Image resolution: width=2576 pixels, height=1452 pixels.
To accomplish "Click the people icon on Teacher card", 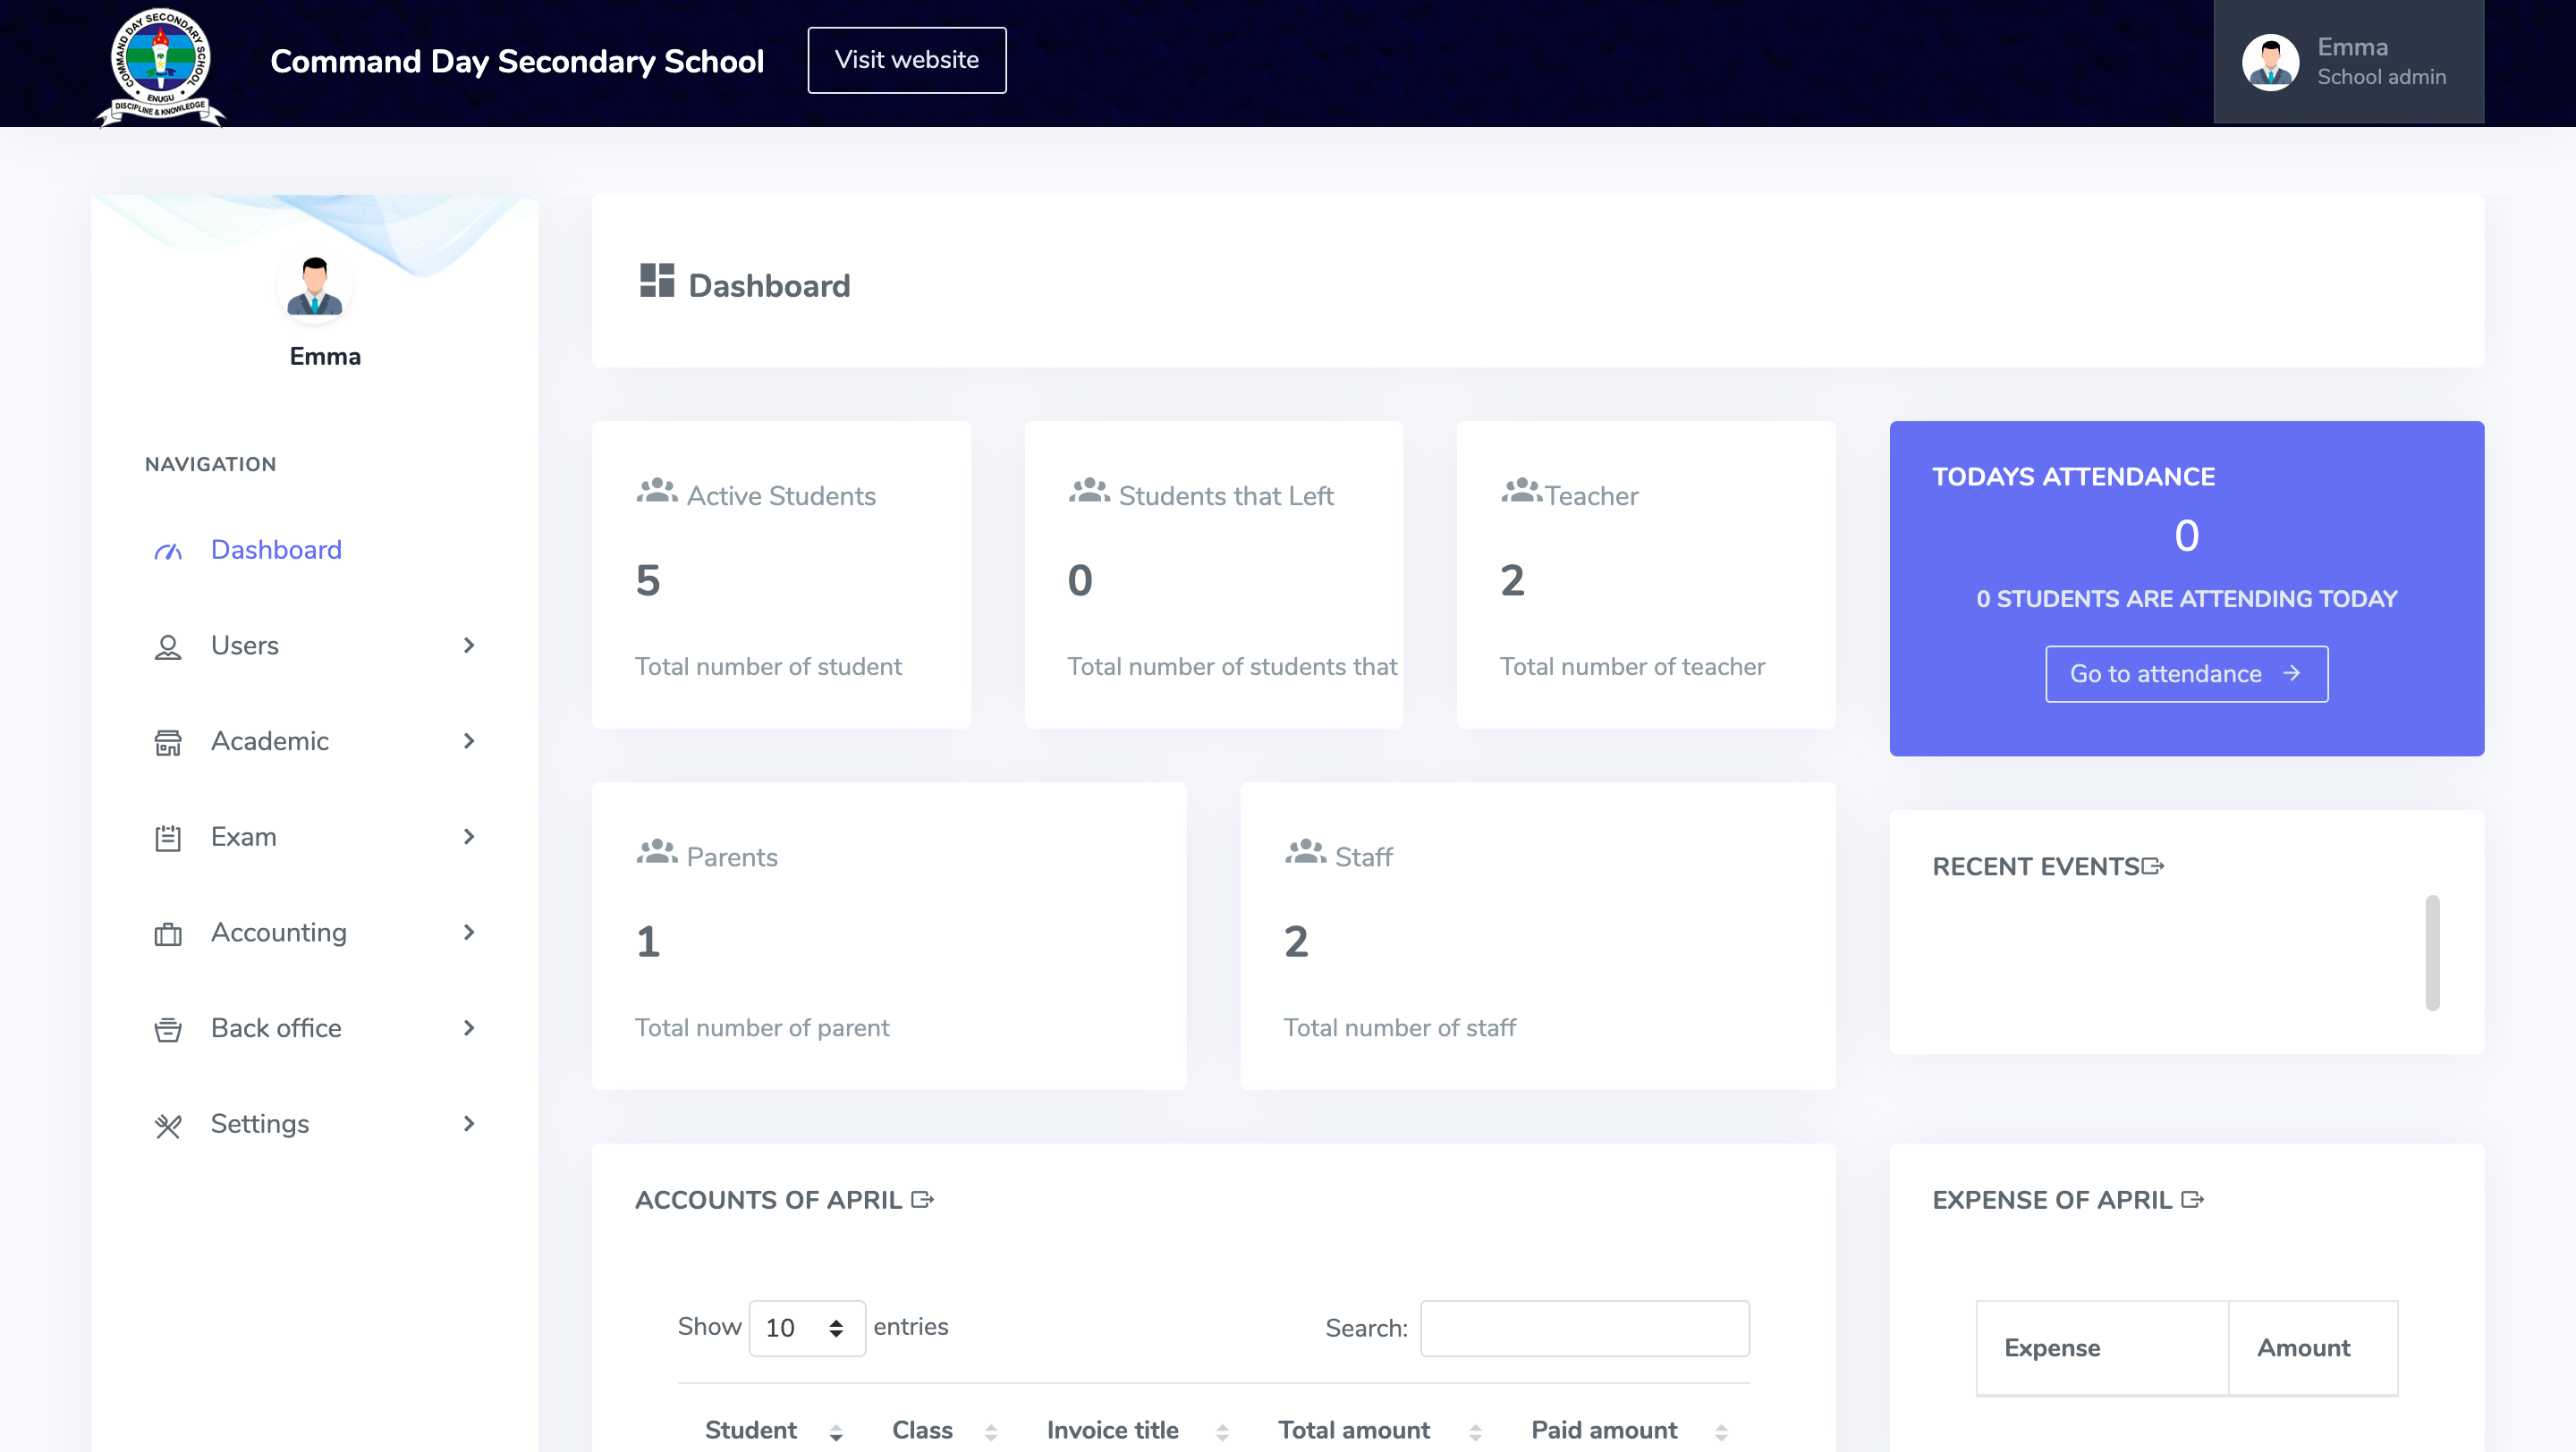I will click(x=1521, y=491).
